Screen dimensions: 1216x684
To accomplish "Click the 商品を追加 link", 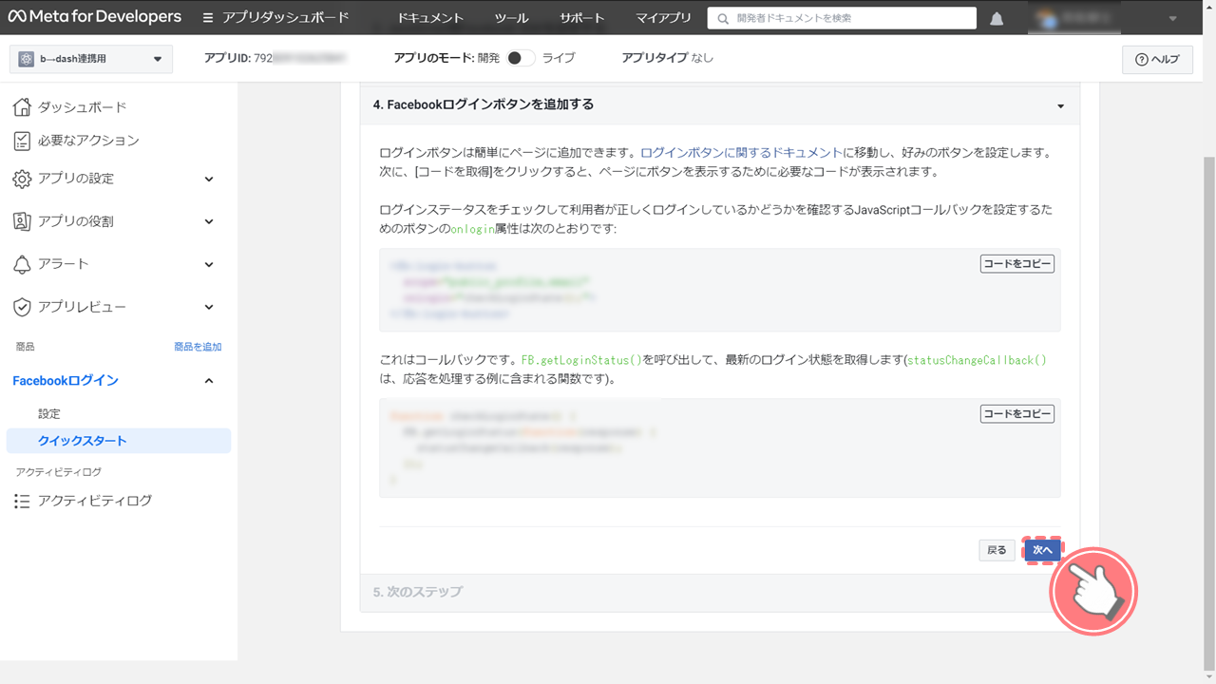I will coord(198,347).
